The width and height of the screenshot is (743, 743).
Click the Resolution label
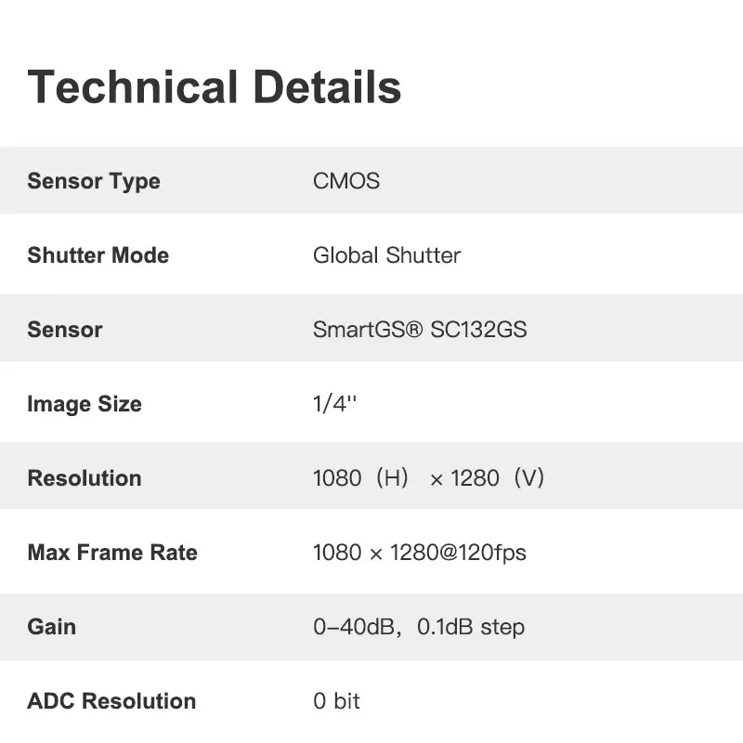click(85, 478)
